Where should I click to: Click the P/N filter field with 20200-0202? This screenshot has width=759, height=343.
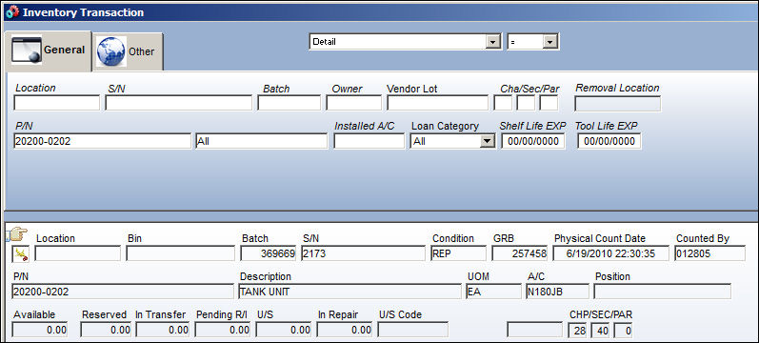(x=102, y=141)
